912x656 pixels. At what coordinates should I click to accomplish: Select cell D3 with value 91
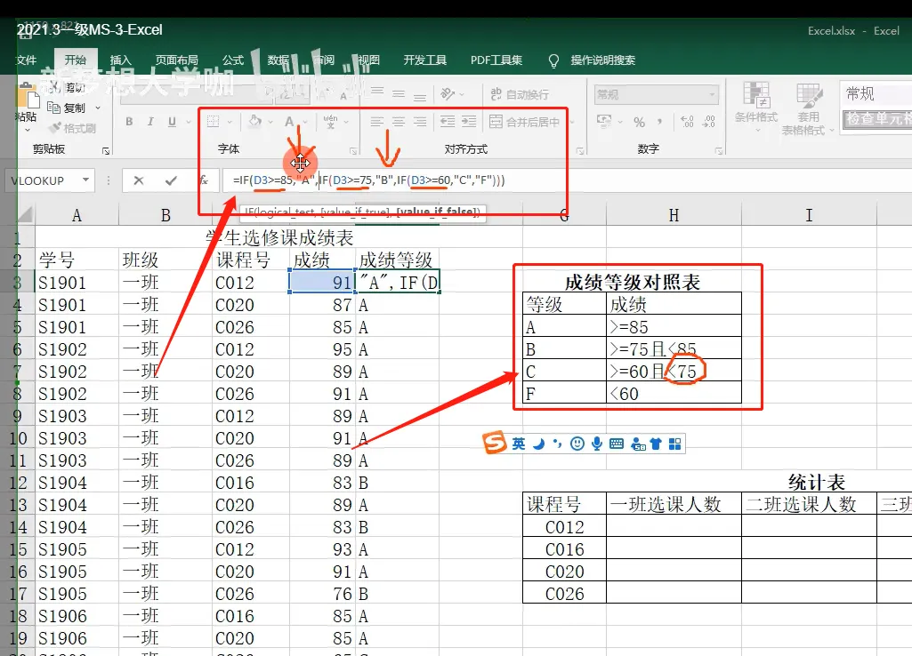tap(323, 283)
